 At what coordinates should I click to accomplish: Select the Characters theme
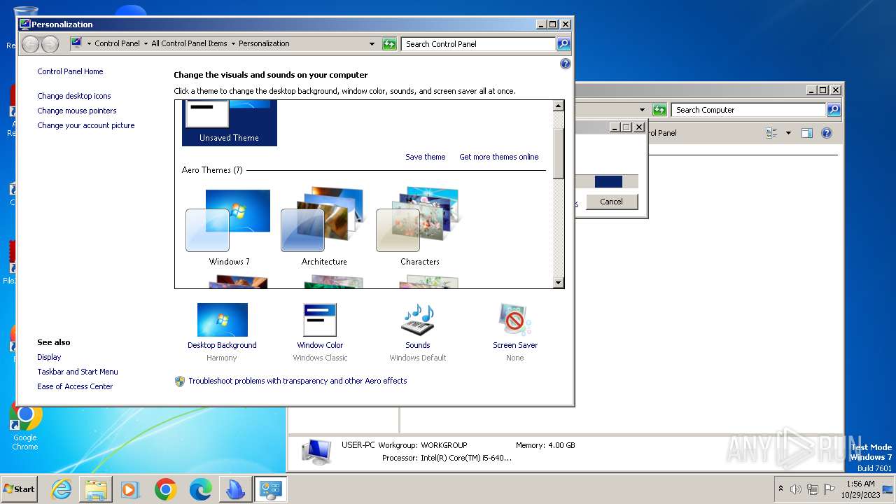pos(419,227)
